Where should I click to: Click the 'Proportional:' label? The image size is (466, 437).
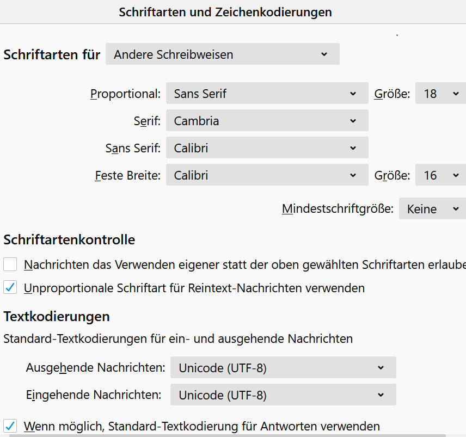pyautogui.click(x=125, y=94)
